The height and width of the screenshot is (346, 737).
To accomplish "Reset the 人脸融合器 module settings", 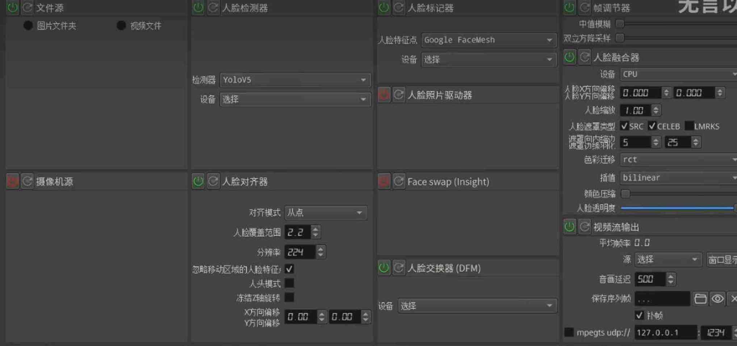I will 584,57.
